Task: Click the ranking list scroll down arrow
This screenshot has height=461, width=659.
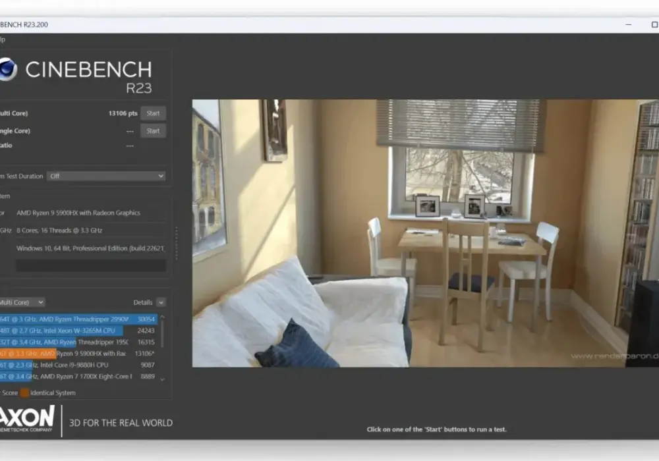Action: point(163,379)
